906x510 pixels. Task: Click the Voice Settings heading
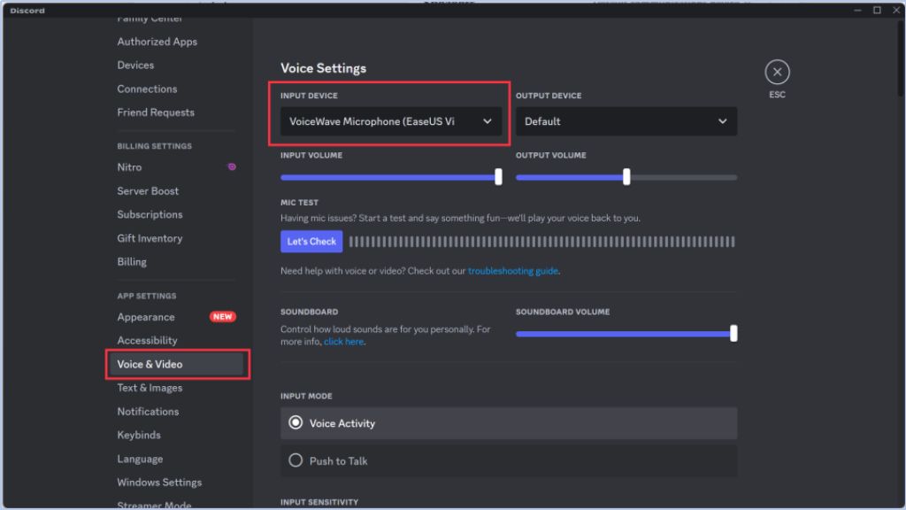(x=323, y=68)
